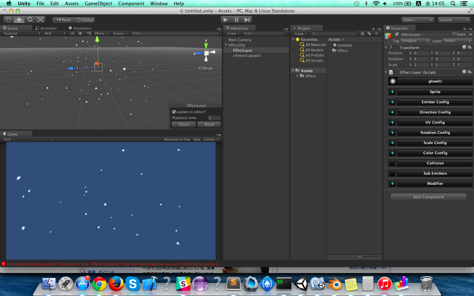Toggle the Sub Emitters checkbox
Viewport: 474px width, 296px height.
point(392,173)
